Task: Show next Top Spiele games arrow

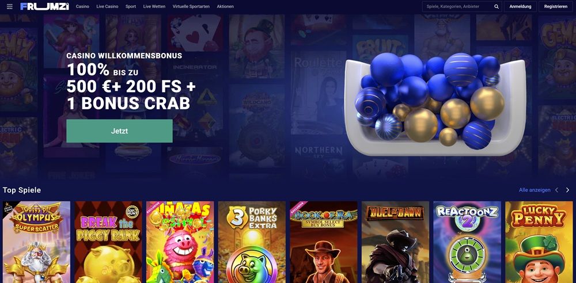Action: 567,190
